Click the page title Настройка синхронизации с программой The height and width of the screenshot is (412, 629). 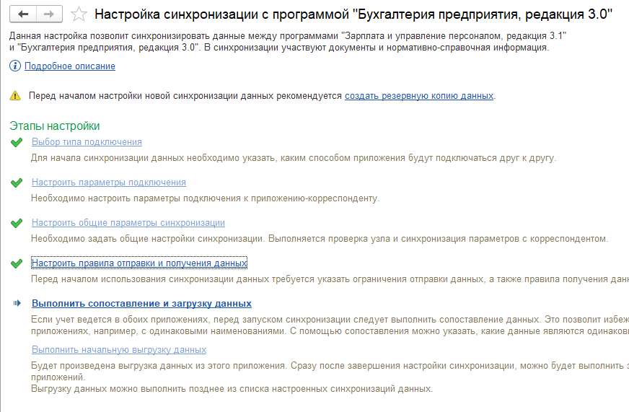pos(353,14)
